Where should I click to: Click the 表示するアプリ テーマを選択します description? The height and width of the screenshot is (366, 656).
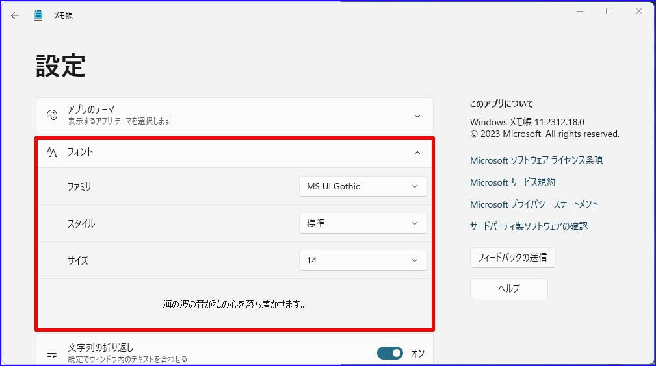[x=119, y=121]
